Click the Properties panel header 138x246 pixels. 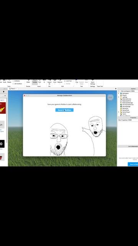point(128,118)
